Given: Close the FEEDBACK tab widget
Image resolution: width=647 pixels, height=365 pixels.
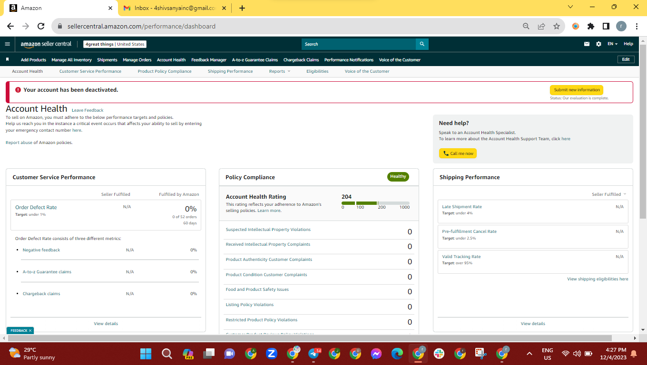Looking at the screenshot, I should pos(30,330).
